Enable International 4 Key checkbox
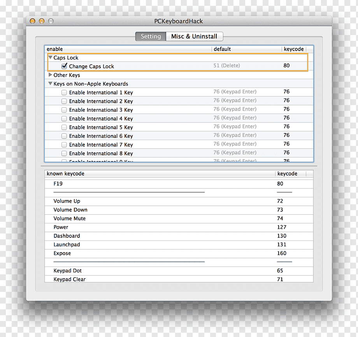The width and height of the screenshot is (358, 337). pyautogui.click(x=64, y=119)
